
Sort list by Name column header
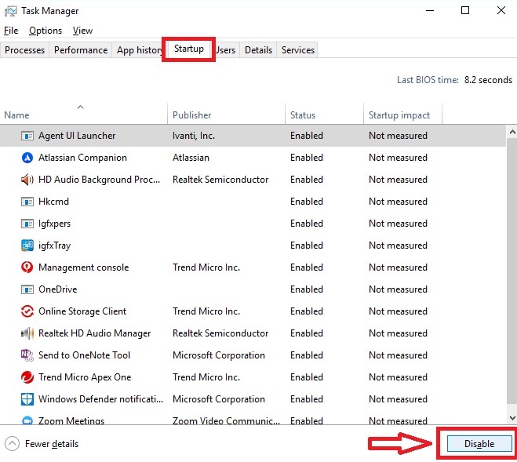(16, 115)
